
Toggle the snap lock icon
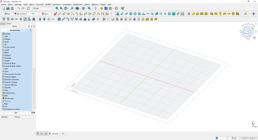click(x=118, y=14)
